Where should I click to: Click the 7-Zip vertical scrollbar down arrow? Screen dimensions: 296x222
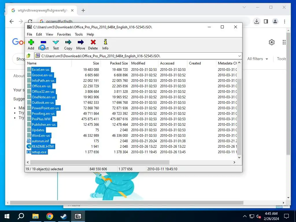click(x=239, y=157)
